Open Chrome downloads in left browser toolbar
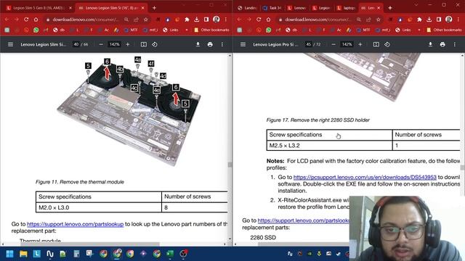Image resolution: width=465 pixels, height=261 pixels. coord(197,20)
